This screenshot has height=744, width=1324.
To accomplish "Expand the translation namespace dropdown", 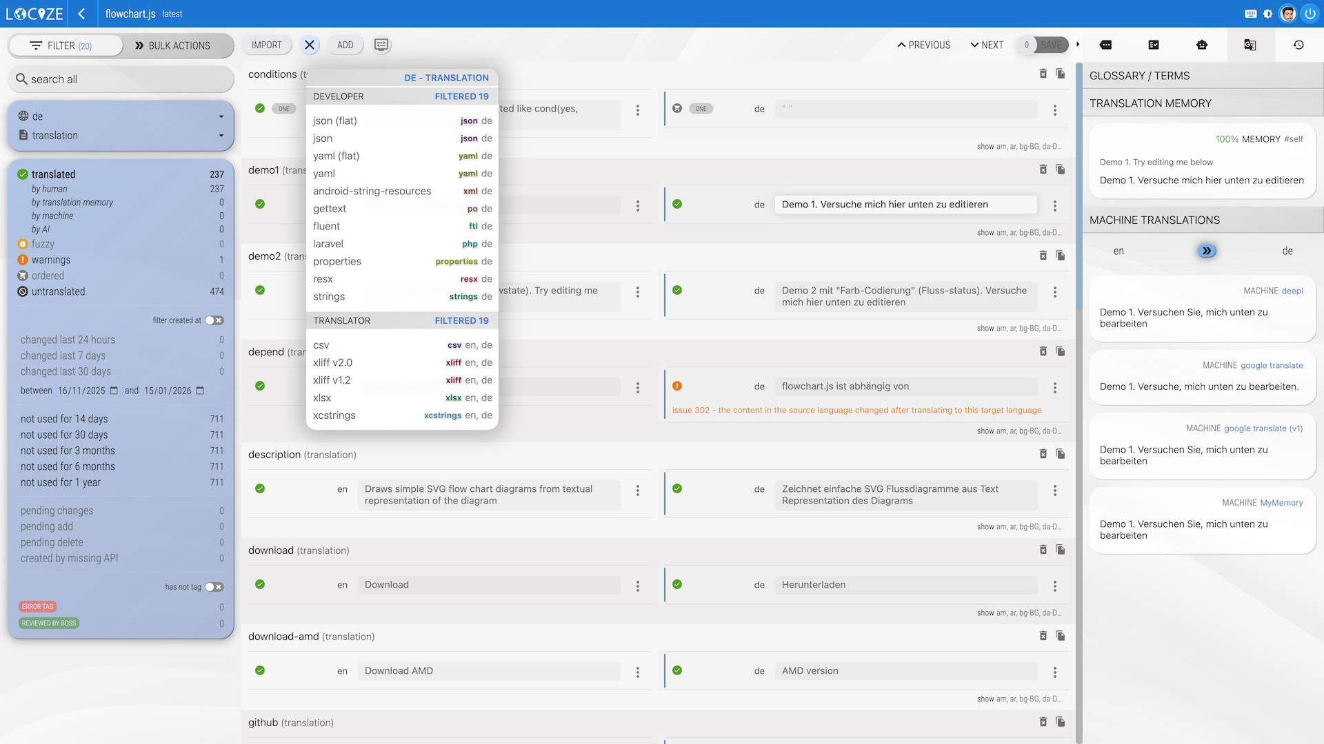I will (x=221, y=136).
